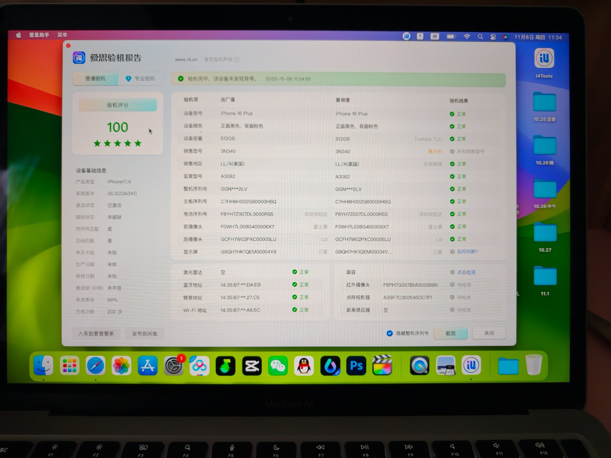The width and height of the screenshot is (611, 458).
Task: Select the GGN***2LV factory serial
Action: click(x=234, y=189)
